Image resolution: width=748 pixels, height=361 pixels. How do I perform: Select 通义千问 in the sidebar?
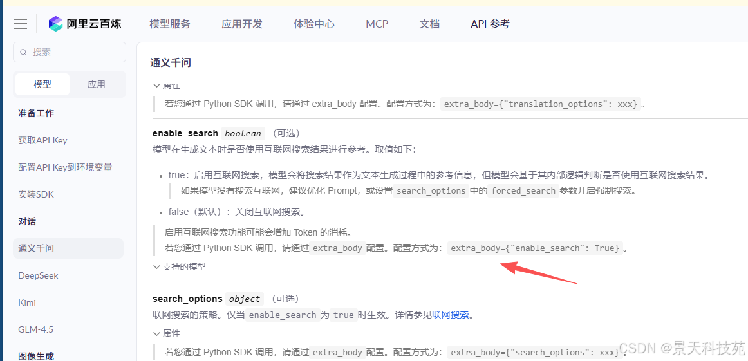(x=68, y=248)
